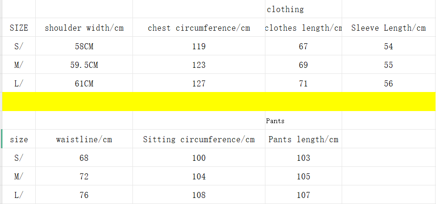436x204 pixels.
Task: Click the 59.5CM shoulder width cell
Action: tap(84, 65)
